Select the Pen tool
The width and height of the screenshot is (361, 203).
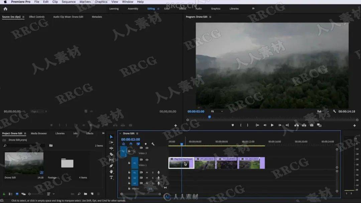111,166
